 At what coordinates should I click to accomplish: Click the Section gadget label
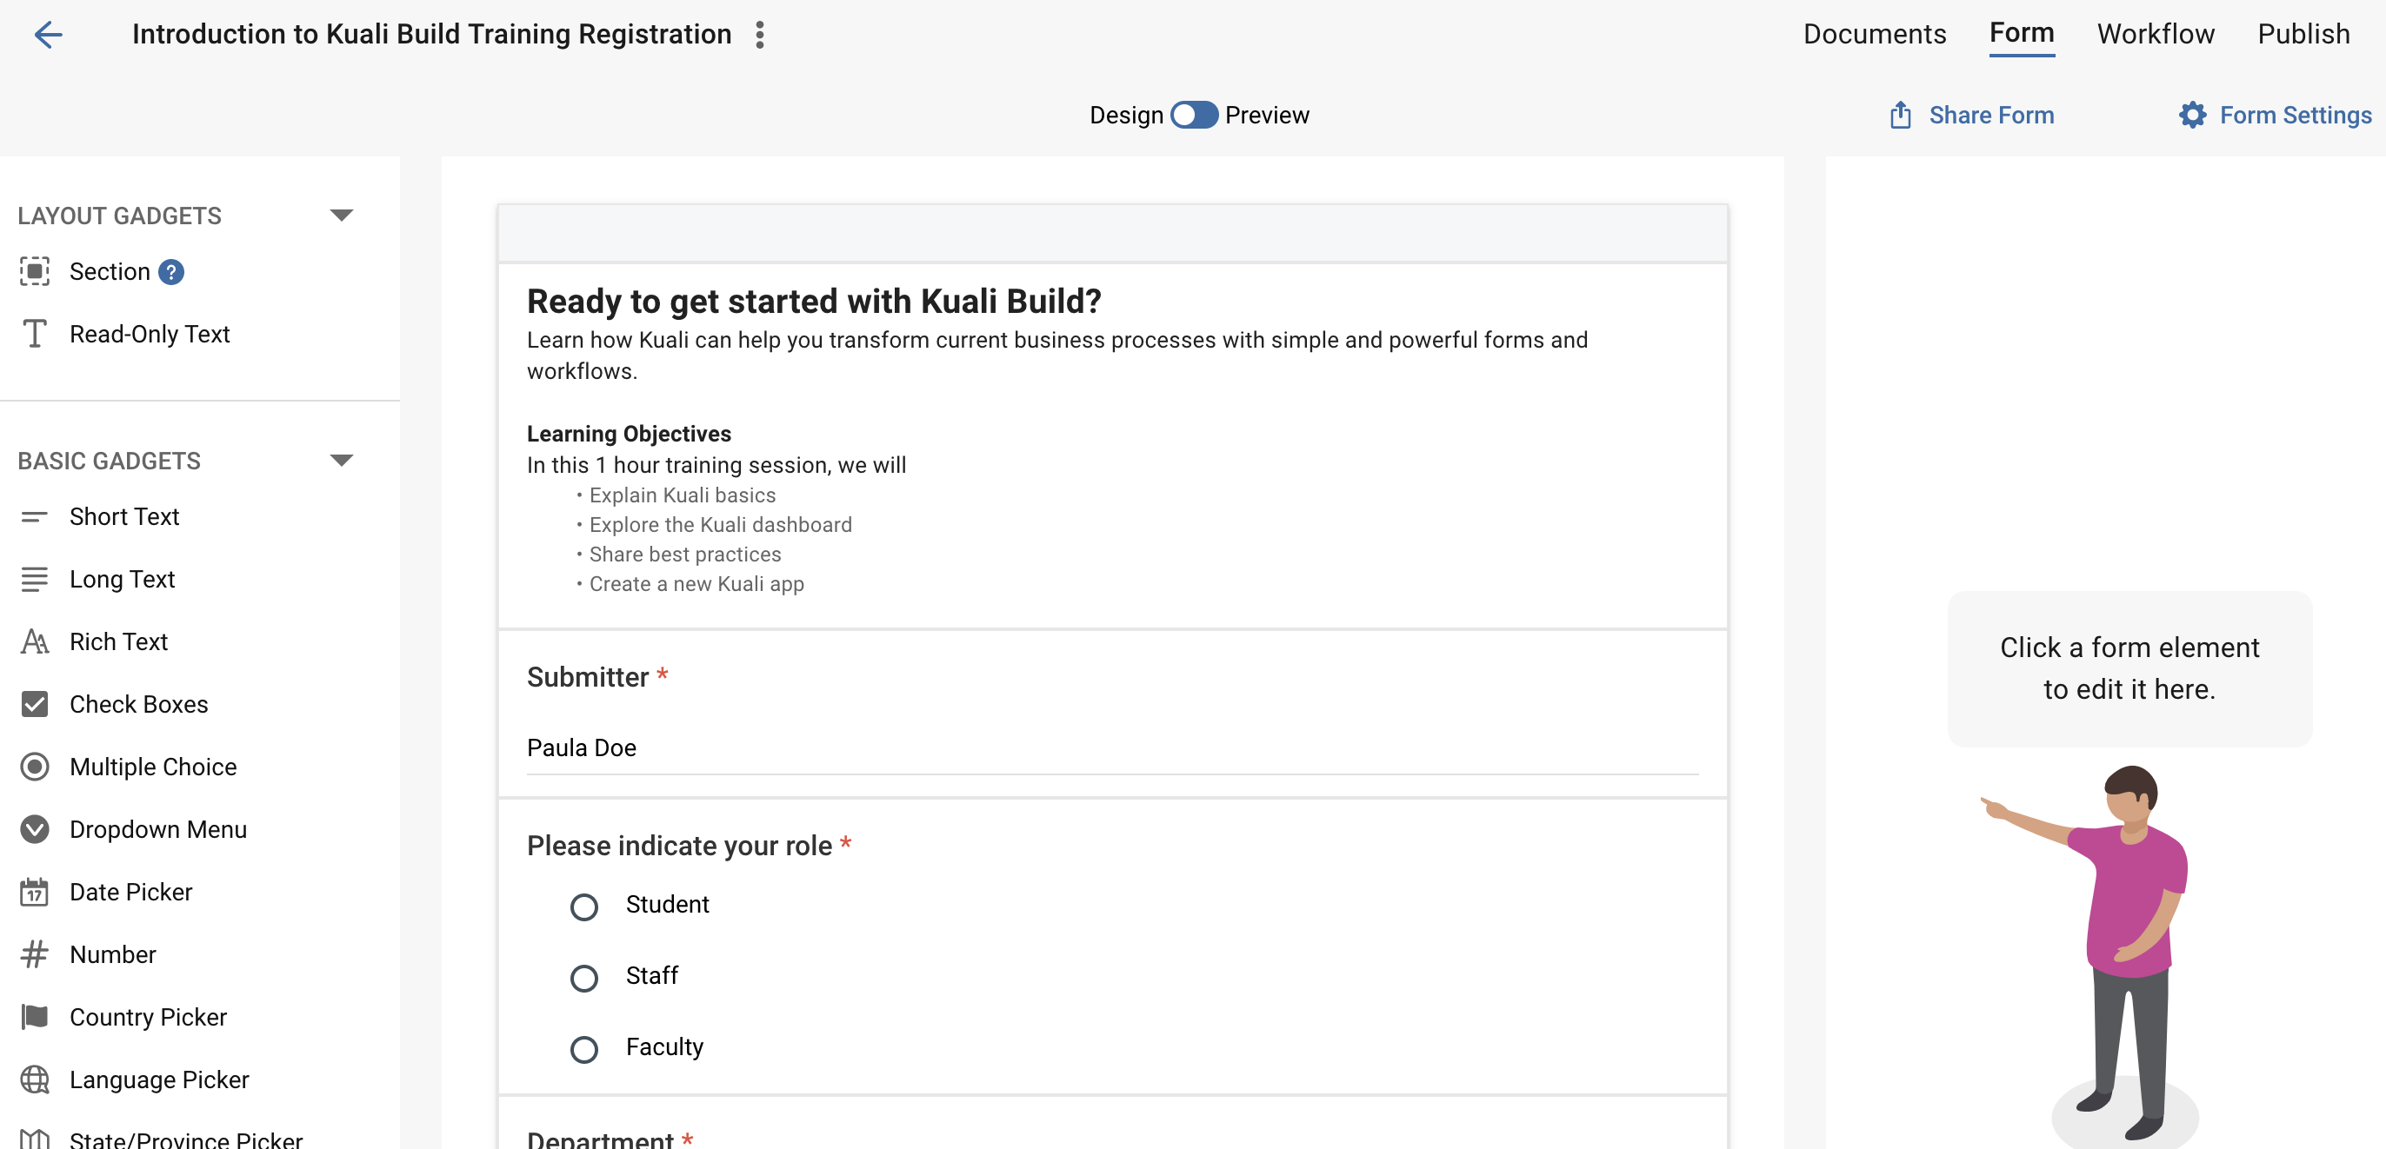pyautogui.click(x=110, y=271)
